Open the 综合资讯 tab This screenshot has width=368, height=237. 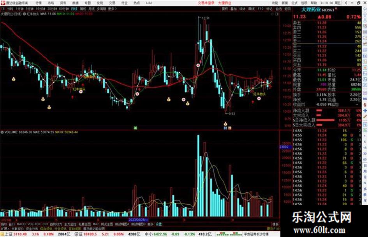click(x=46, y=228)
